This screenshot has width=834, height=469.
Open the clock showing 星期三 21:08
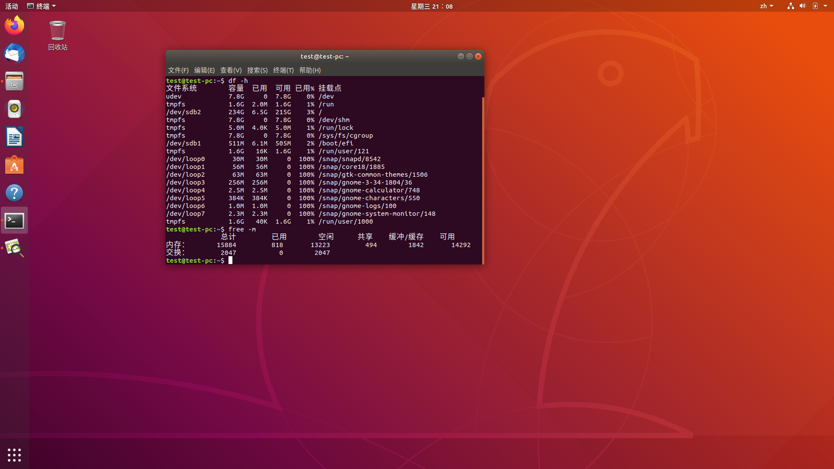click(432, 6)
